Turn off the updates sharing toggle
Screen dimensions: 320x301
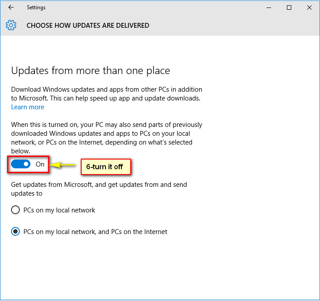21,164
